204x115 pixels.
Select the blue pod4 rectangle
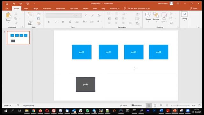click(x=158, y=52)
